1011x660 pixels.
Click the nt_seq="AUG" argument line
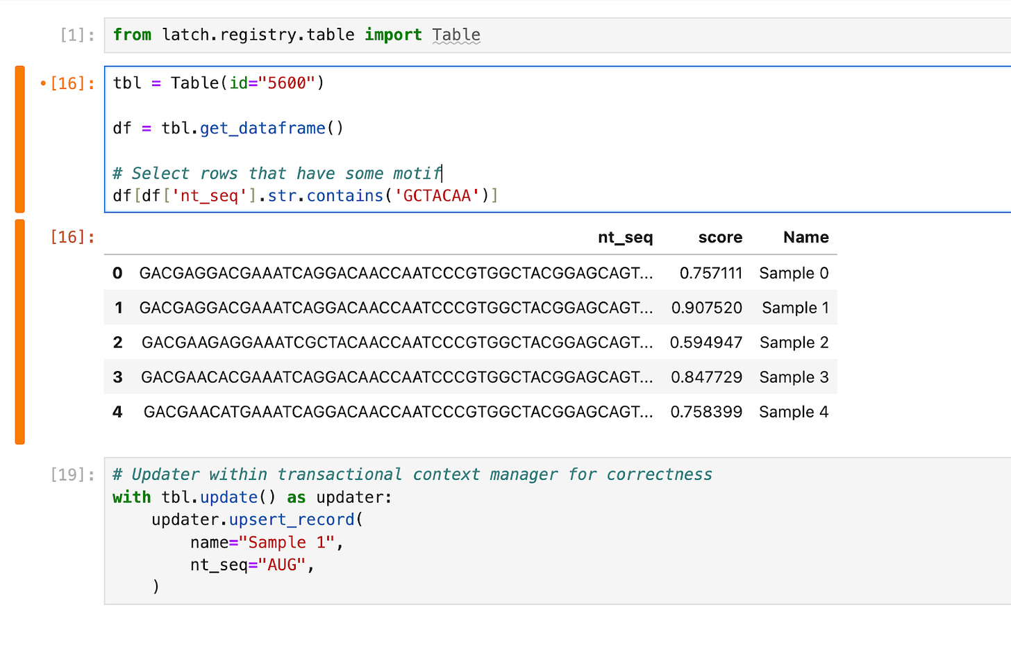253,565
